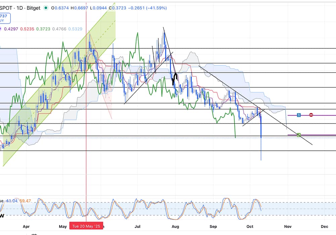Click the stochastic value 41.04
This screenshot has width=336, height=235.
[12, 201]
